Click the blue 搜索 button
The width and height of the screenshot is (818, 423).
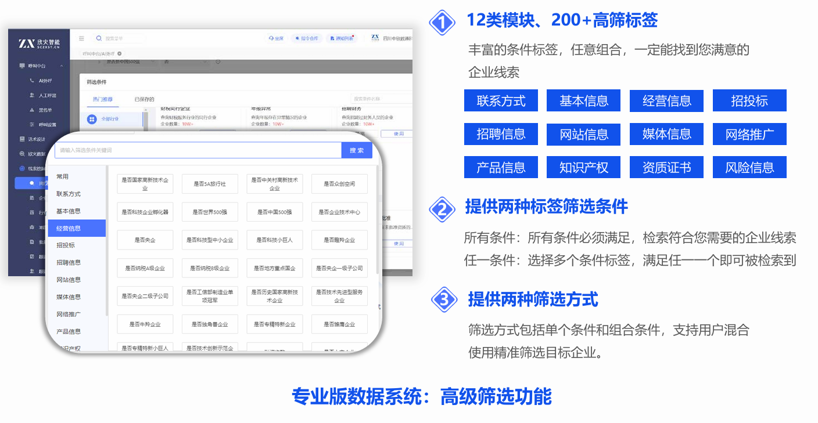coord(357,150)
